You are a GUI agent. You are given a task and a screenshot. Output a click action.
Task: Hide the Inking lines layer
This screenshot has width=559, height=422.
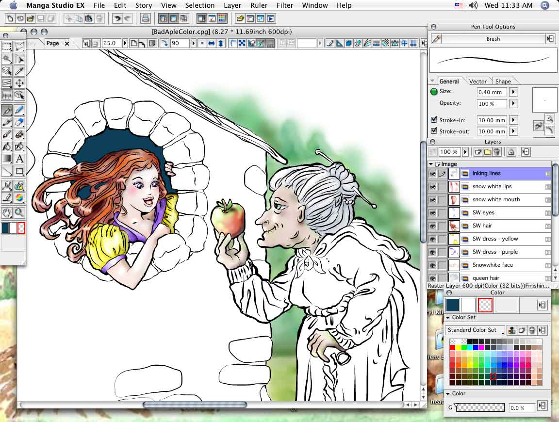point(432,174)
